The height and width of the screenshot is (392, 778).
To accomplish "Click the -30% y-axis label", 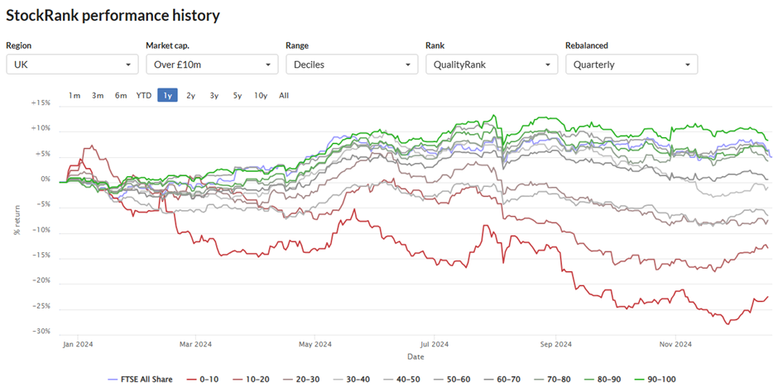I will 41,331.
